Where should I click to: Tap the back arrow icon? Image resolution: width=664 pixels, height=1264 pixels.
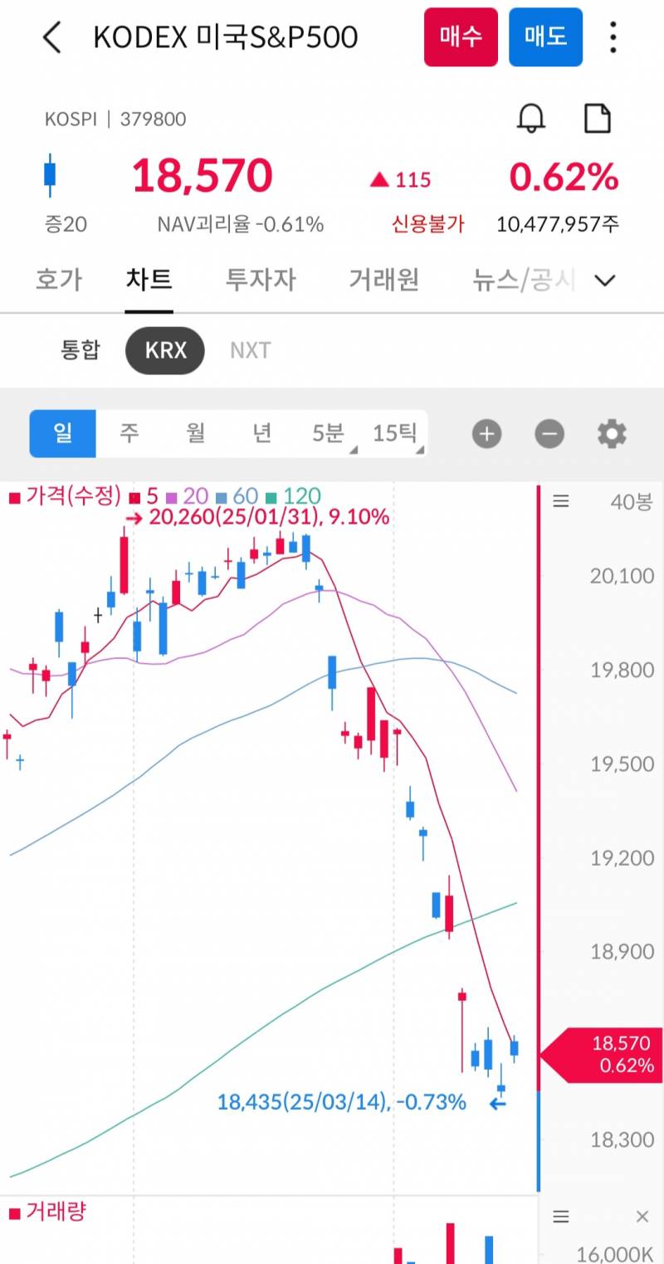[x=51, y=38]
